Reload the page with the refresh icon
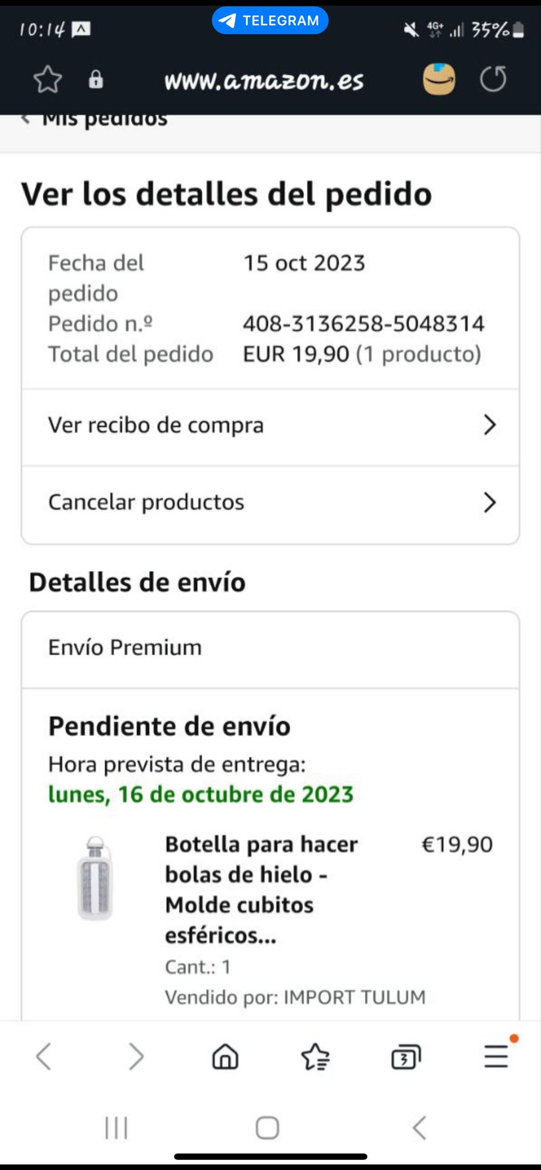The image size is (541, 1170). pos(493,79)
